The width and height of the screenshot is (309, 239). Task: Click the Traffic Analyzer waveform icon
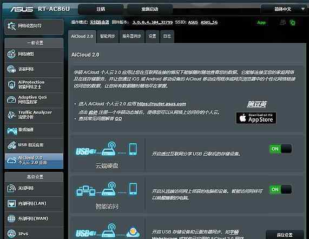[x=11, y=115]
